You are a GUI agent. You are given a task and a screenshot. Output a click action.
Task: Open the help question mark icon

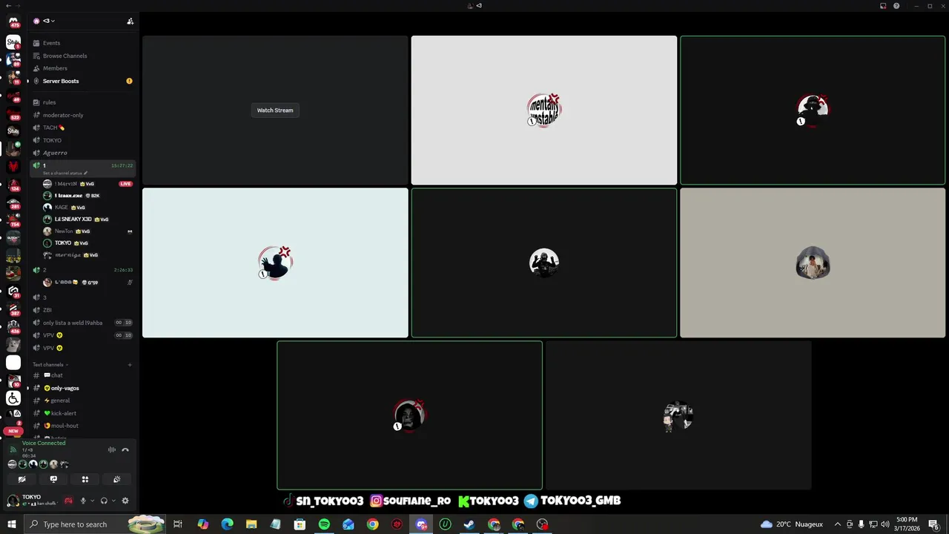pyautogui.click(x=896, y=6)
